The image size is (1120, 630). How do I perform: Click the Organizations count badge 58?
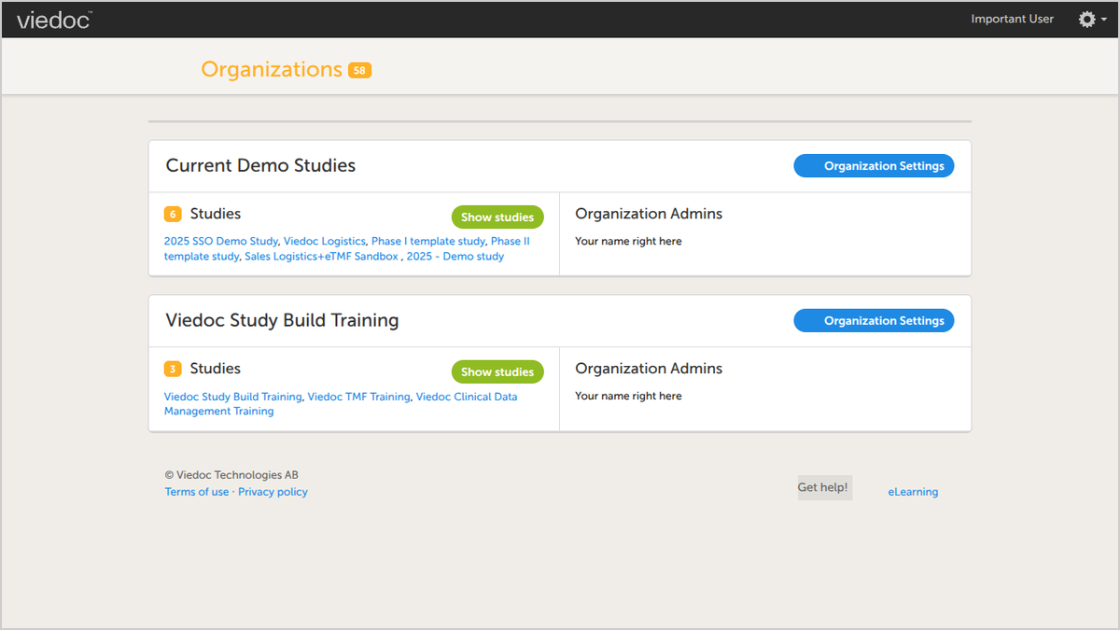tap(359, 70)
